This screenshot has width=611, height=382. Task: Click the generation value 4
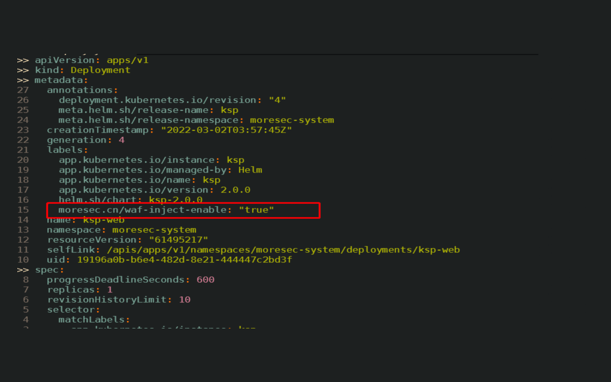(122, 140)
